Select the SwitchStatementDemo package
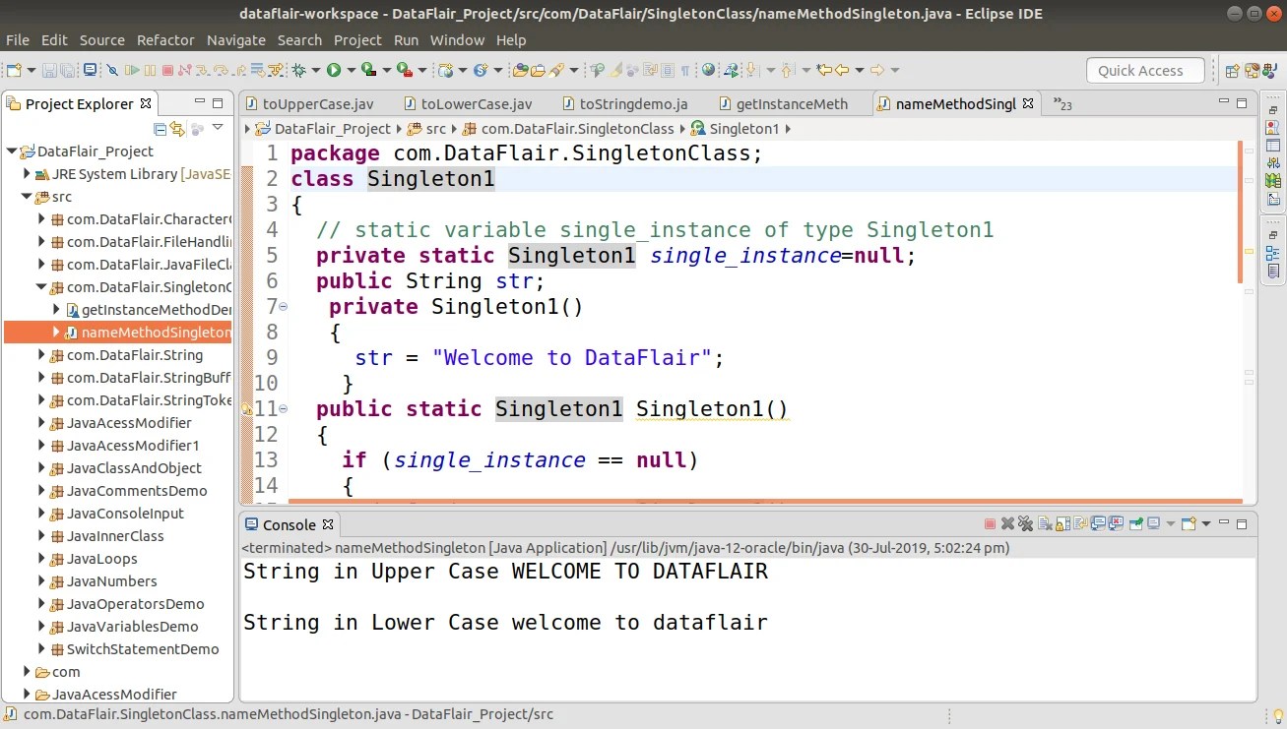The height and width of the screenshot is (729, 1287). (143, 649)
